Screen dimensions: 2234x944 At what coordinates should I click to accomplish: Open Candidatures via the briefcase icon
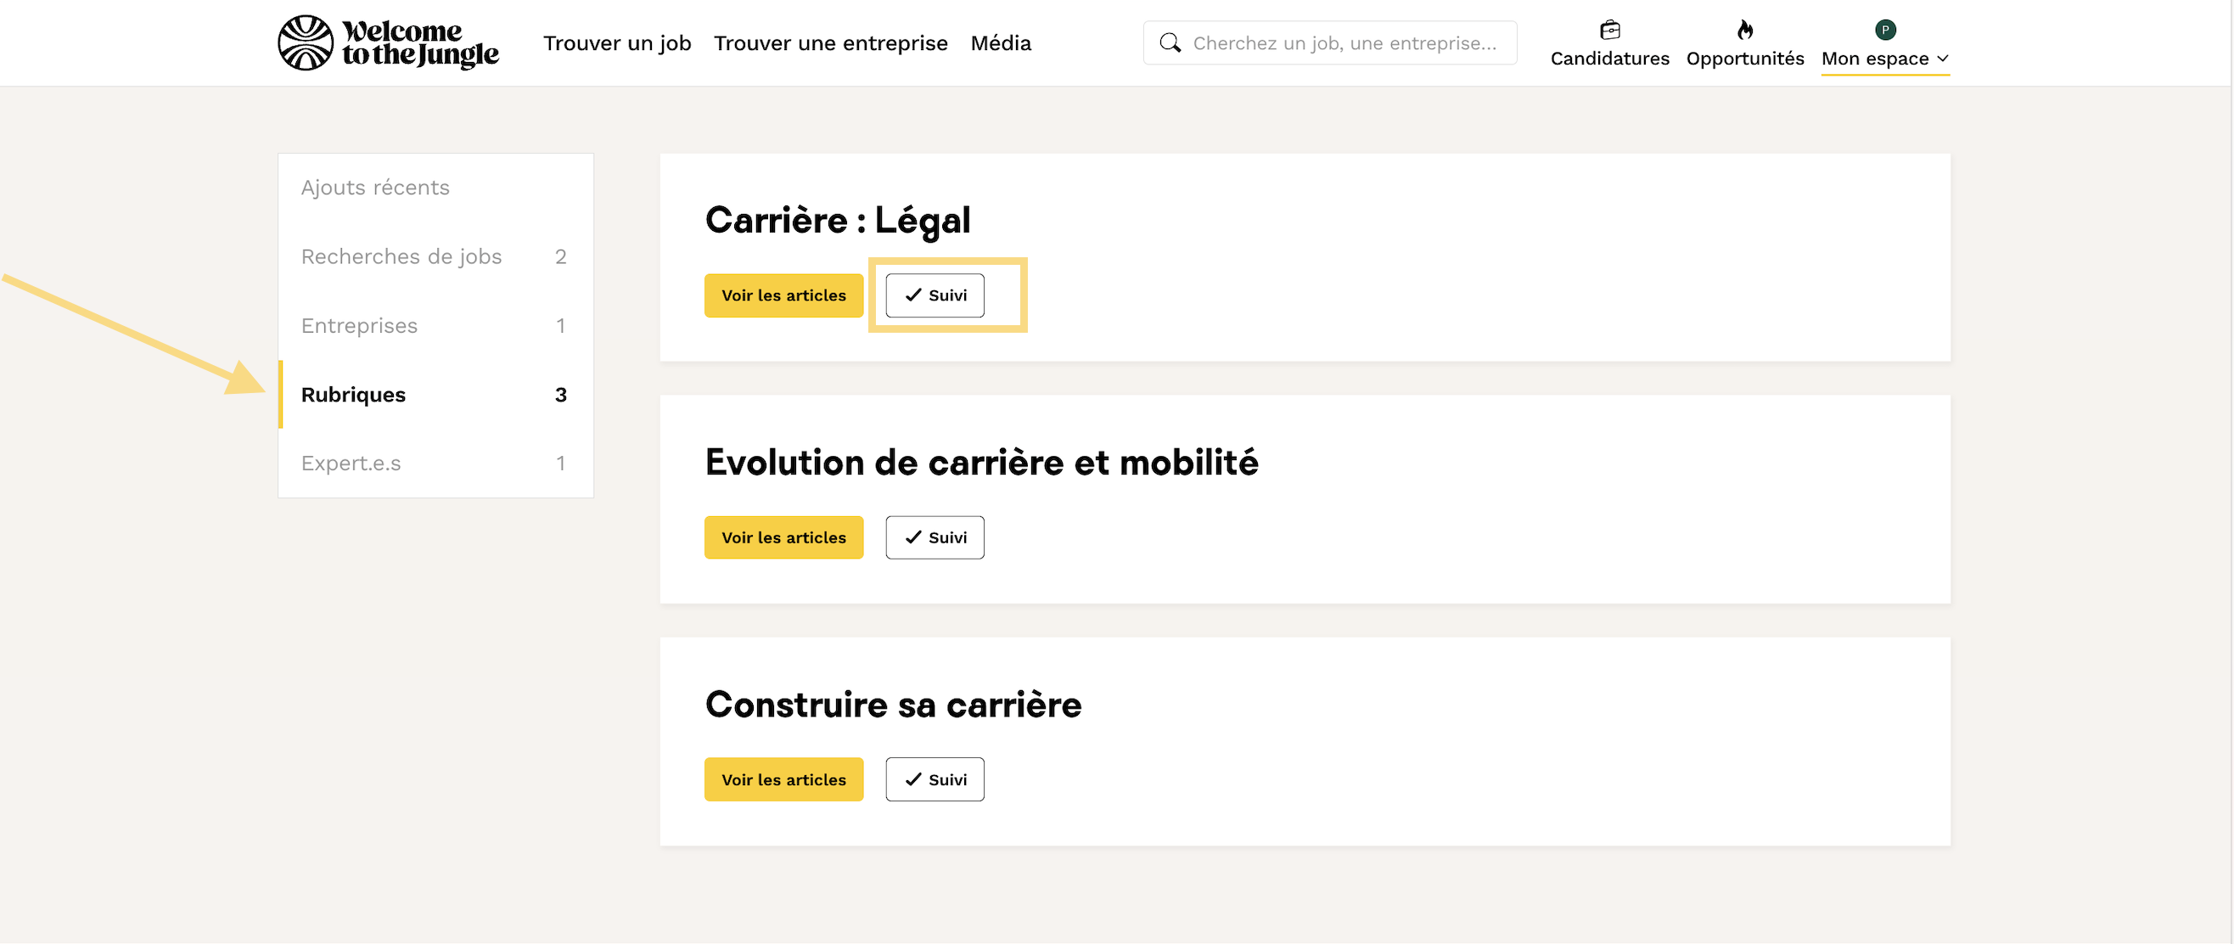pos(1609,31)
